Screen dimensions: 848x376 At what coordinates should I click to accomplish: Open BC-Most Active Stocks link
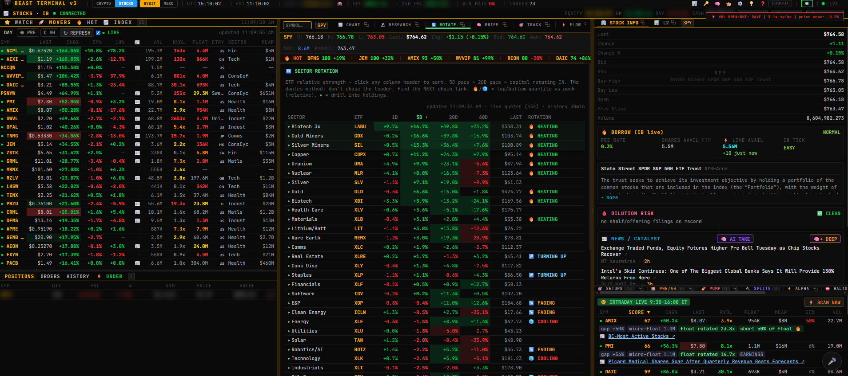coord(641,336)
